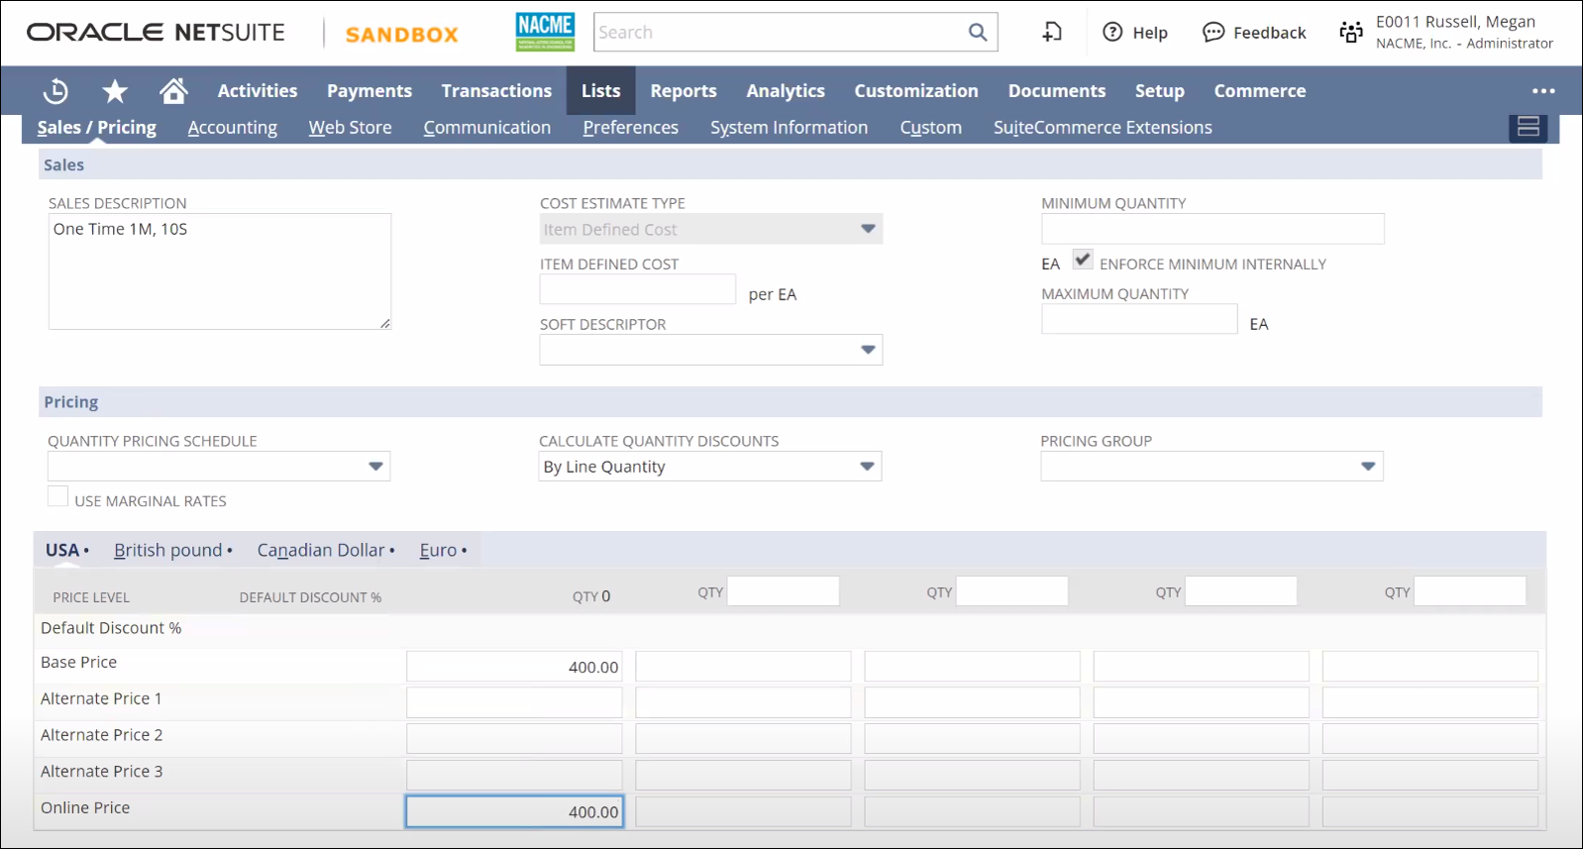
Task: Open the Quantity Pricing Schedule dropdown
Action: (375, 467)
